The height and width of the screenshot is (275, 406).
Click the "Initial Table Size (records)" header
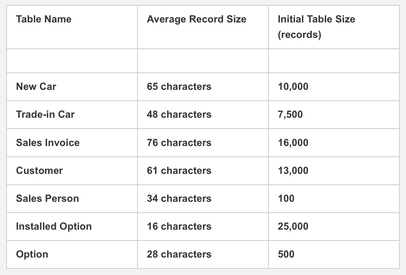pos(316,27)
